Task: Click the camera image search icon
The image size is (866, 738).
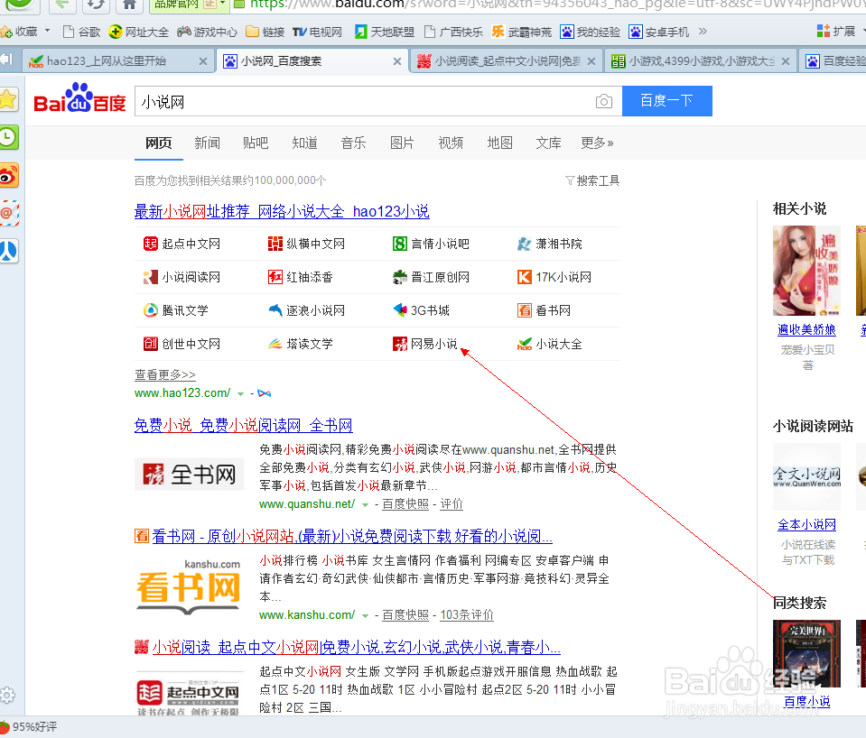Action: [603, 102]
